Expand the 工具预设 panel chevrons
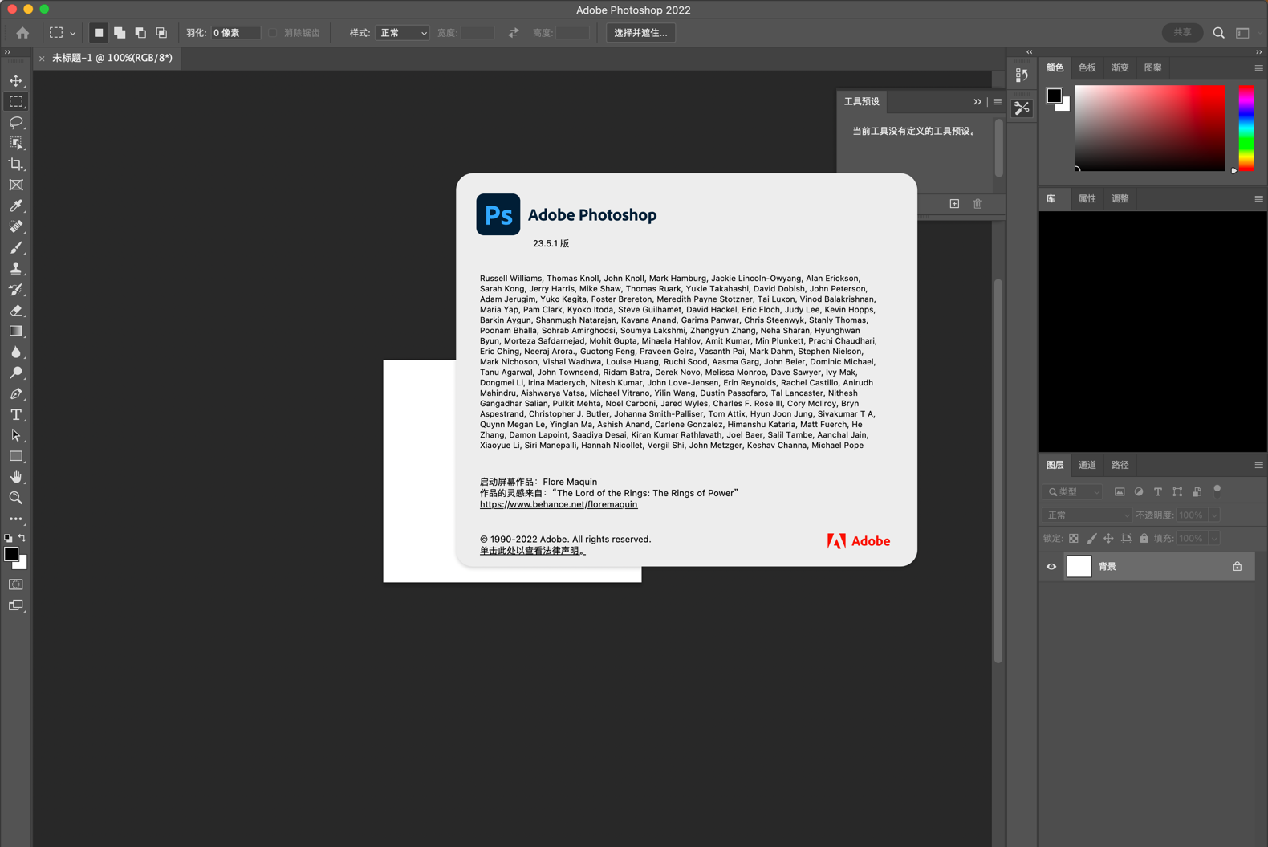The width and height of the screenshot is (1268, 847). point(977,102)
